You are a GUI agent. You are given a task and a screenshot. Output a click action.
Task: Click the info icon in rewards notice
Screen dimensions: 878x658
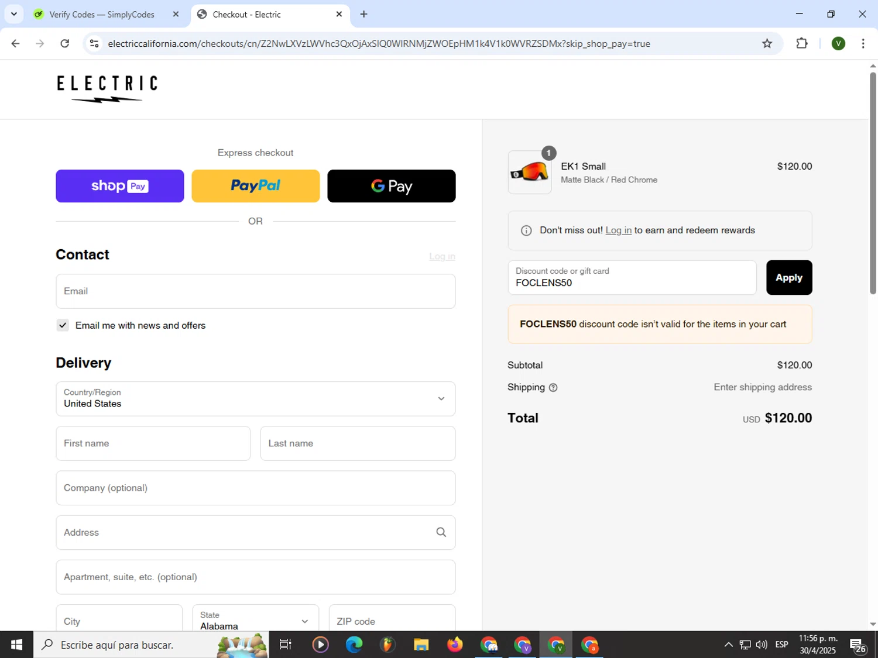(526, 230)
